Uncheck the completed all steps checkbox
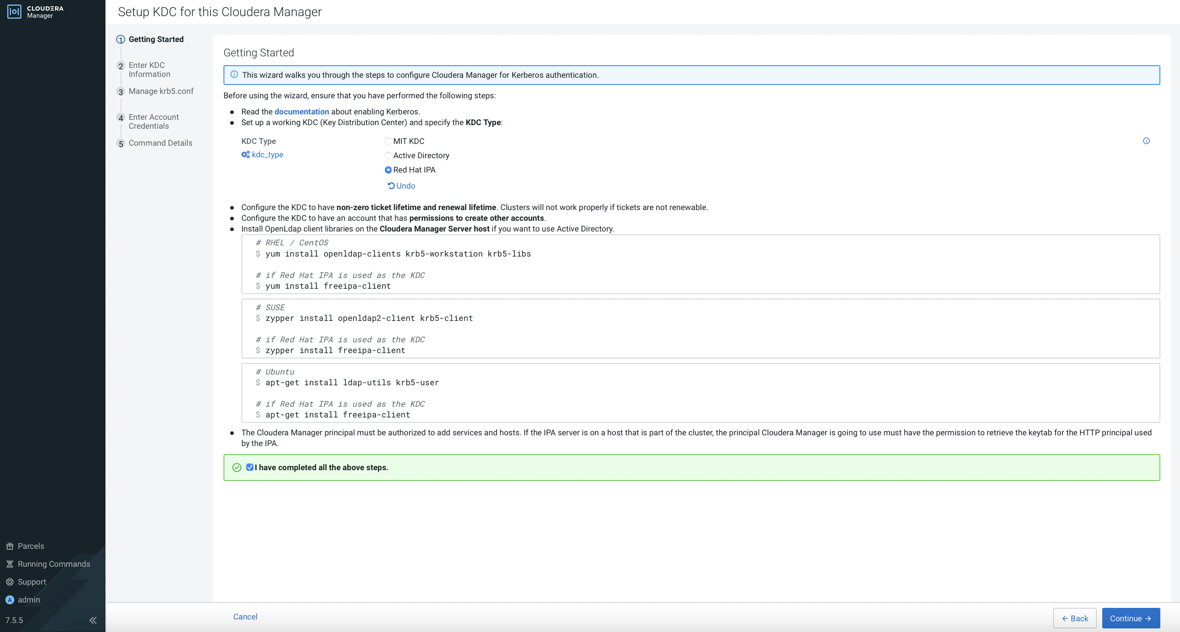 tap(250, 467)
